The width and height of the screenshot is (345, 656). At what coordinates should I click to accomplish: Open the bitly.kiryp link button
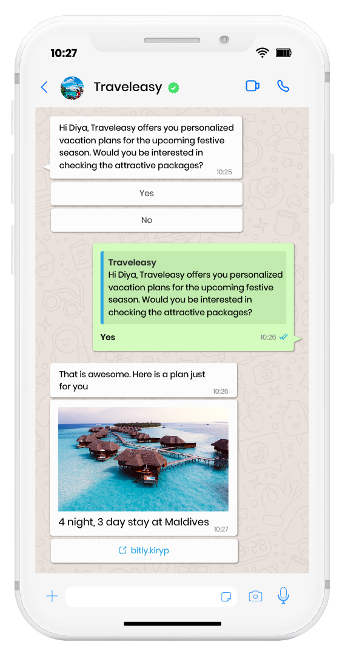tap(144, 550)
